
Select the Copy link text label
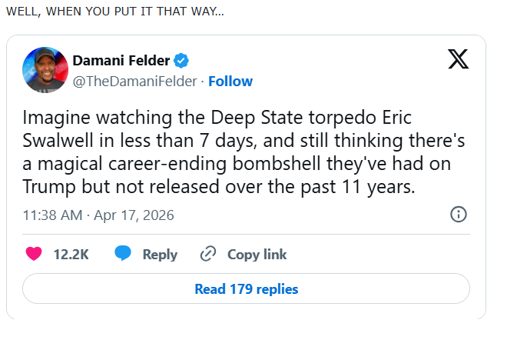257,255
